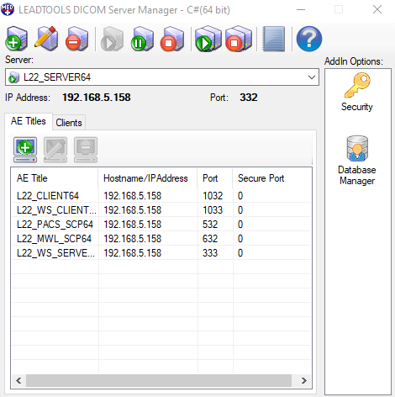Click the grayed Start Server play icon
Viewport: 395px width, 397px height.
tap(112, 39)
